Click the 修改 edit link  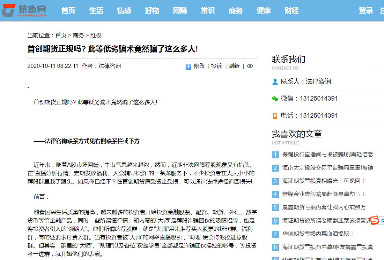coord(199,66)
